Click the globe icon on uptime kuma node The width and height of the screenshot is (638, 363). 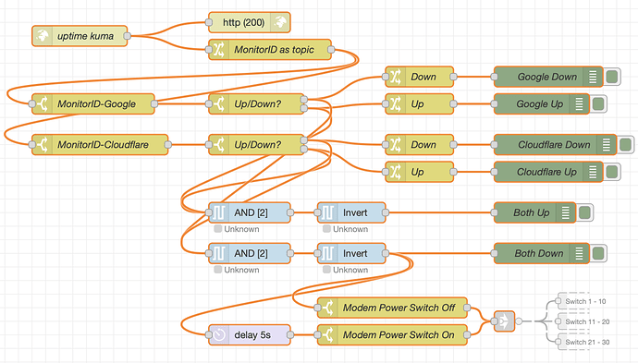[x=43, y=36]
